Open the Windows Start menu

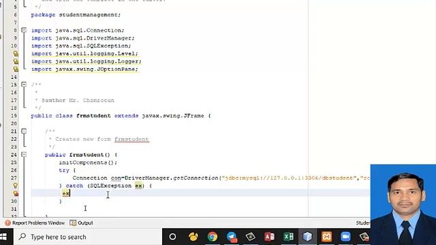click(3, 237)
